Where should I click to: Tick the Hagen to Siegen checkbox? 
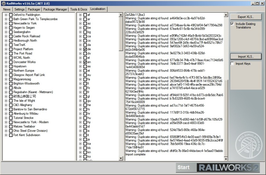pyautogui.click(x=11, y=28)
